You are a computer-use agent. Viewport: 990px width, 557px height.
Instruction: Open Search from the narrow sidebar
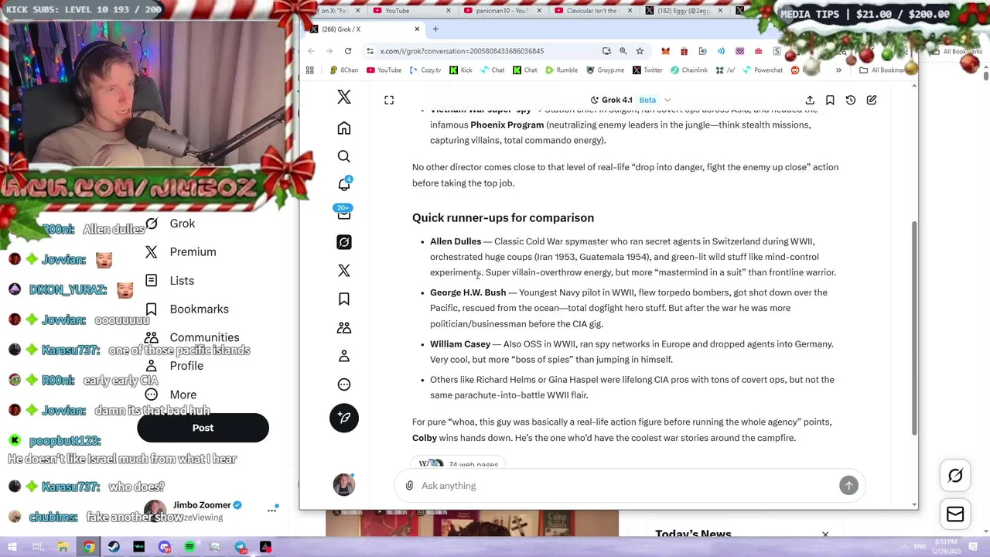pyautogui.click(x=344, y=156)
